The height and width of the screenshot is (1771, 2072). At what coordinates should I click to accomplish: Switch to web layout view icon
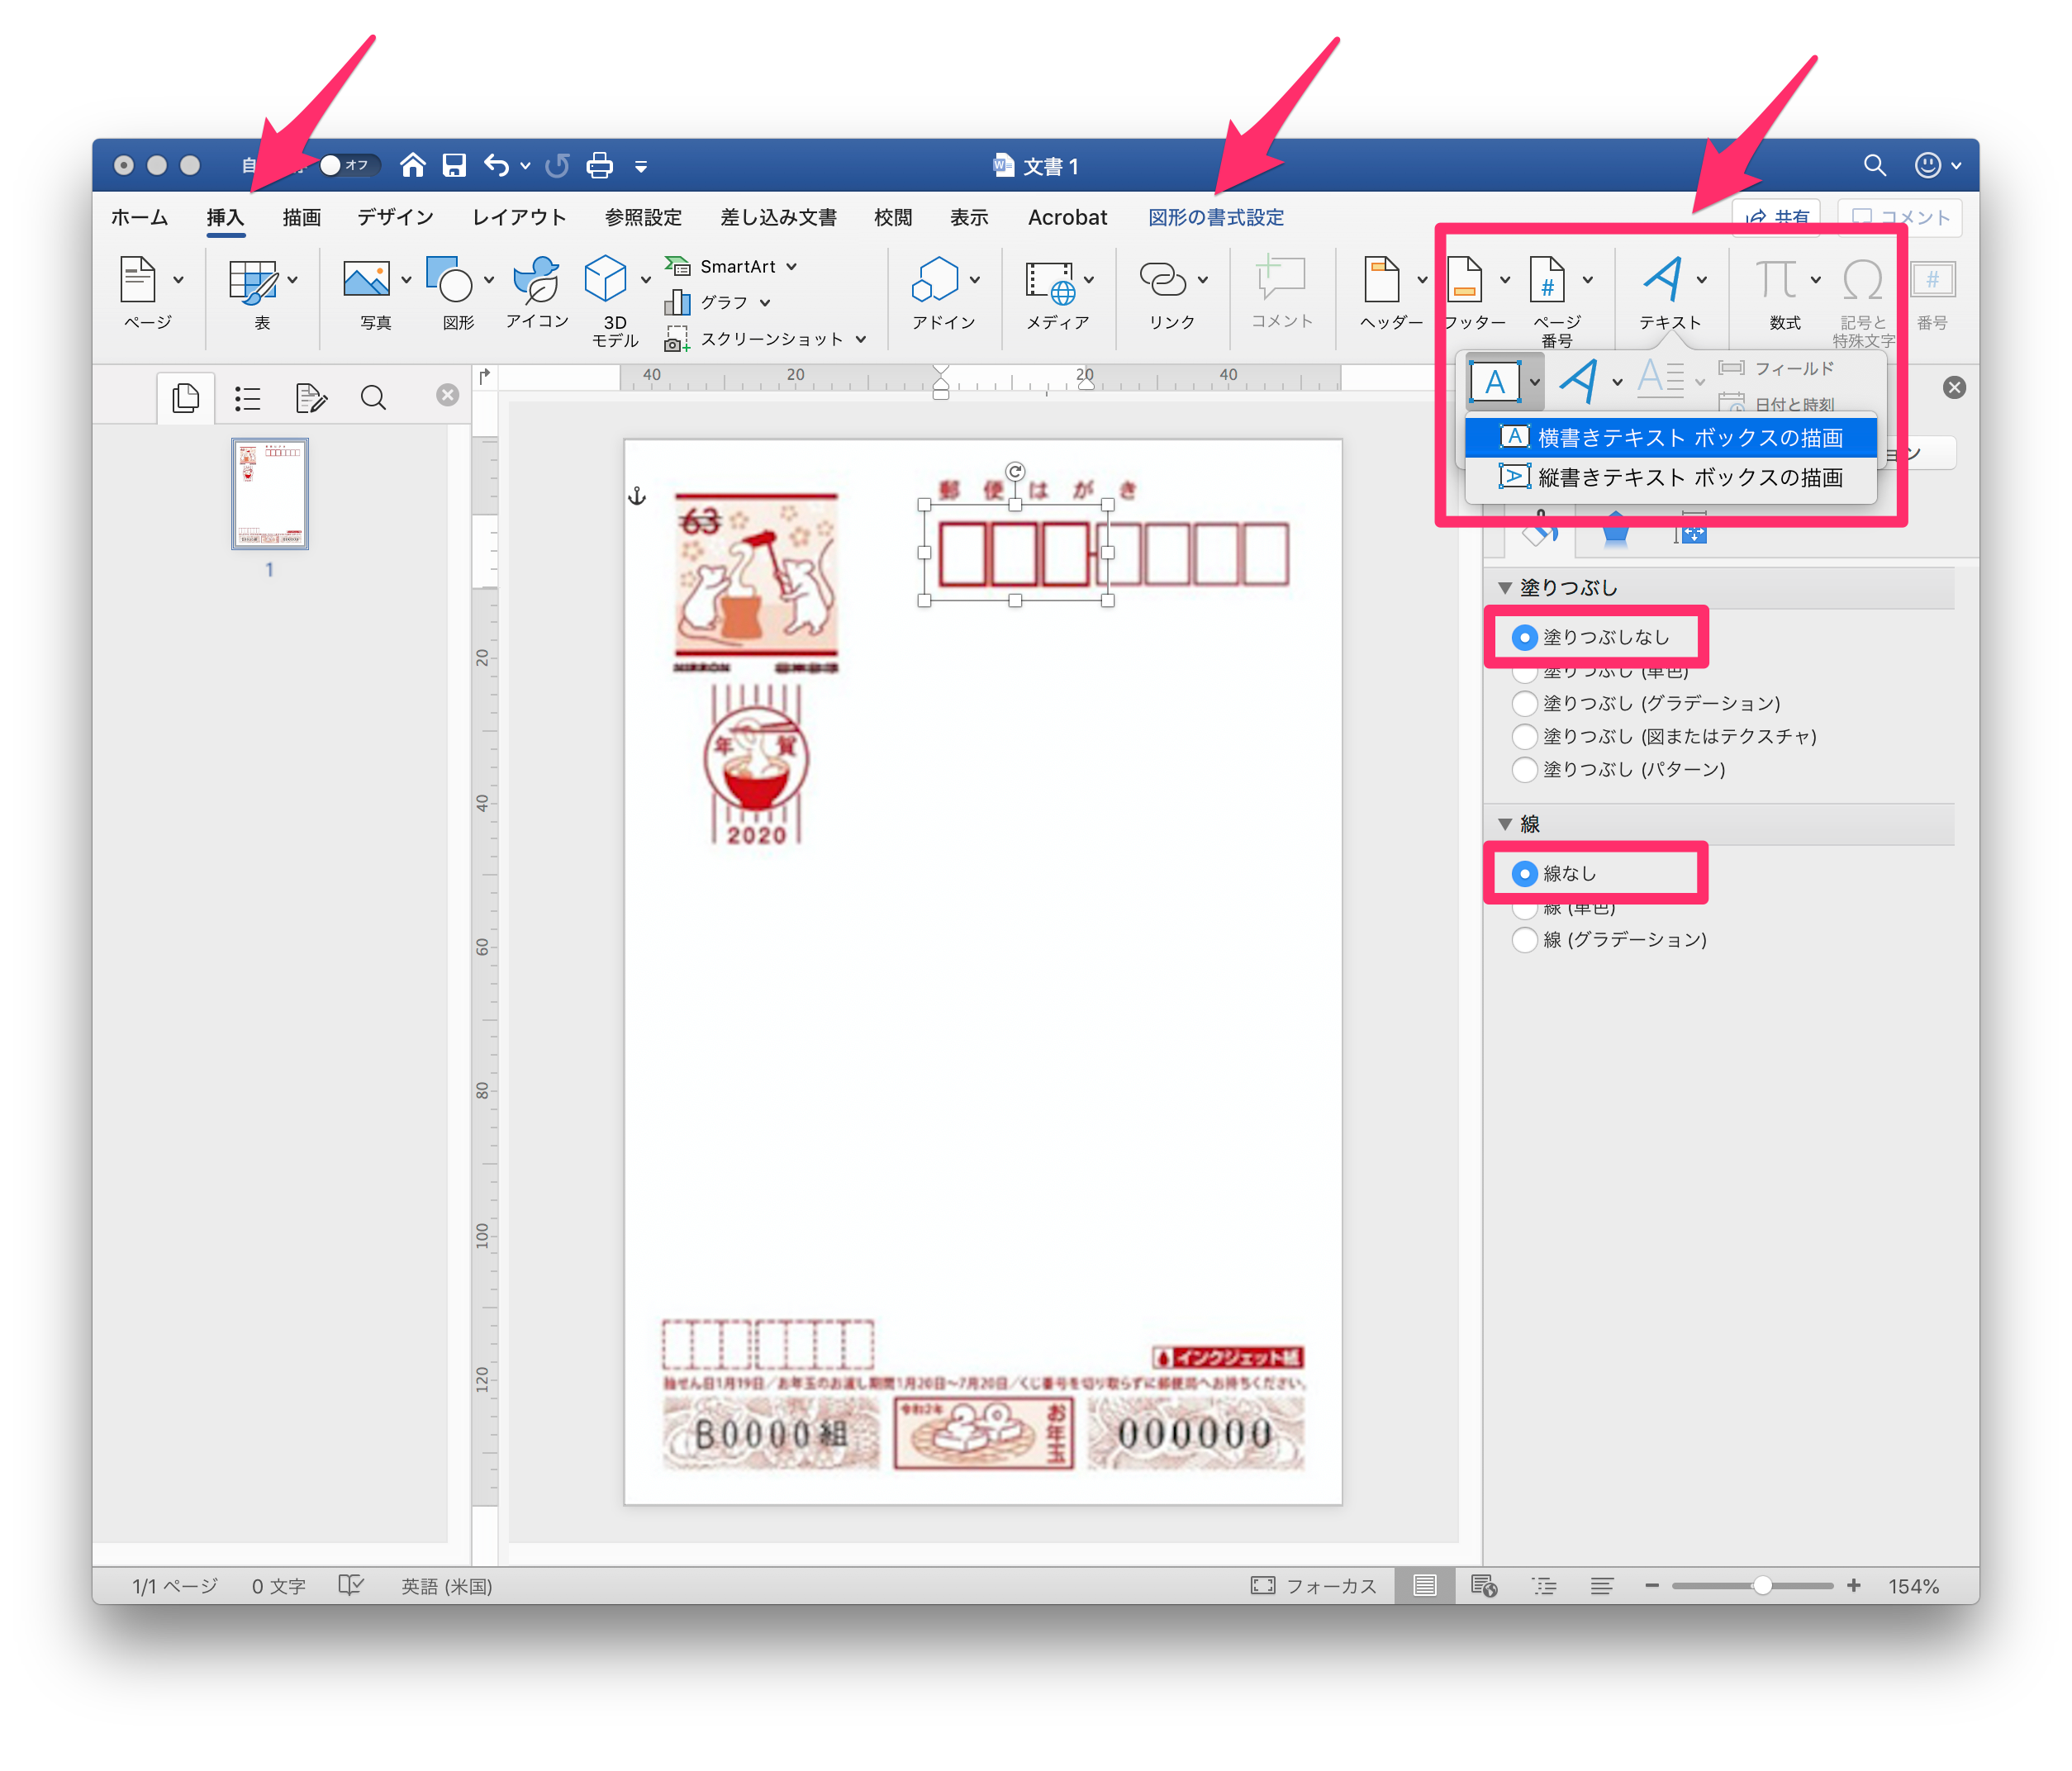[x=1484, y=1585]
